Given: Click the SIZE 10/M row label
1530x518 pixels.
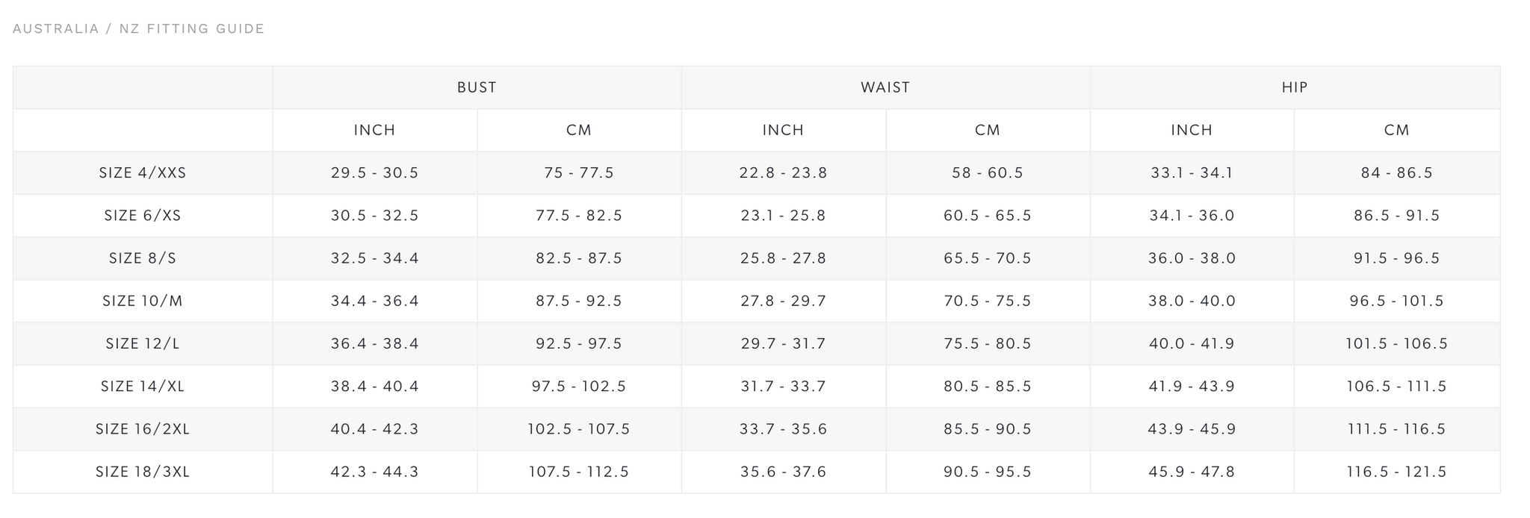Looking at the screenshot, I should click(143, 301).
